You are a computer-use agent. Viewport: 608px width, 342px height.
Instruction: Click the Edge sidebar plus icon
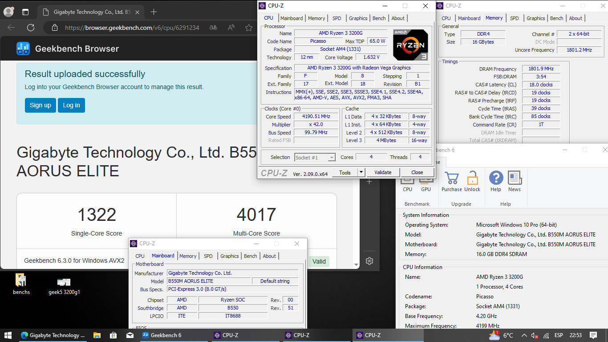point(369,182)
